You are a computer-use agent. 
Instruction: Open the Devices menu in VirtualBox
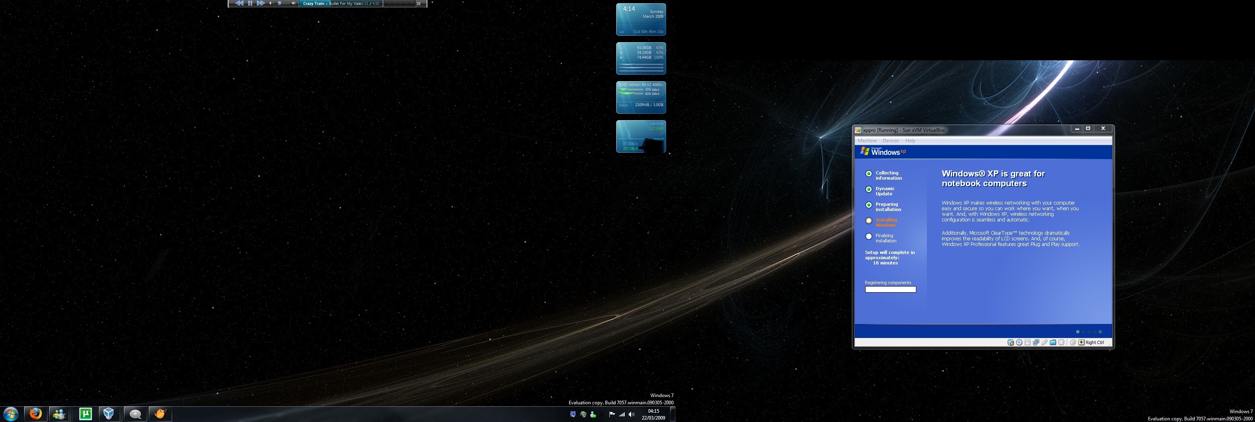tap(891, 141)
